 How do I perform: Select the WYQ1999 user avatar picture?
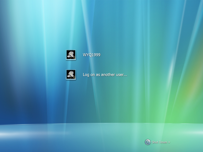tap(71, 55)
